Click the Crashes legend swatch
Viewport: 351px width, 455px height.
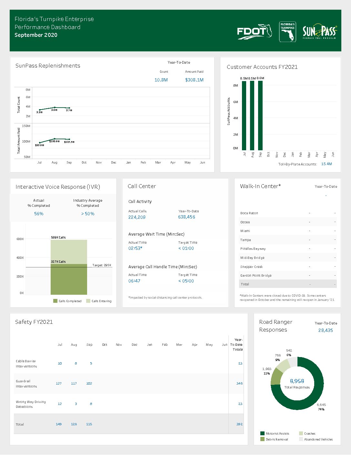(x=301, y=433)
